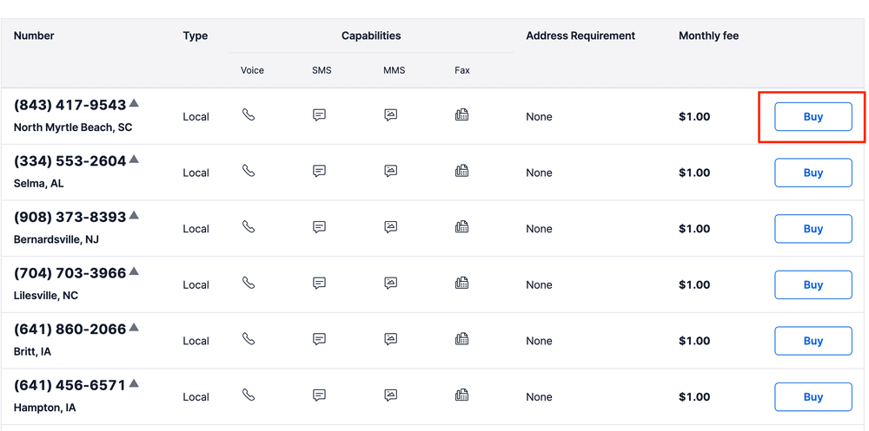Click Voice phone icon for (843) 417-9543
The width and height of the screenshot is (869, 431).
[x=249, y=114]
